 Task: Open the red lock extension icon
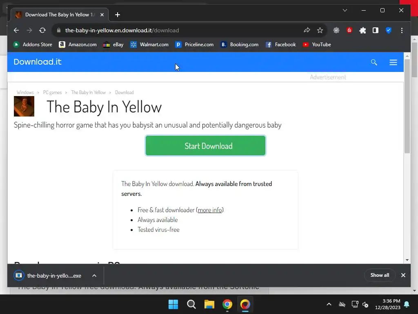click(x=349, y=30)
